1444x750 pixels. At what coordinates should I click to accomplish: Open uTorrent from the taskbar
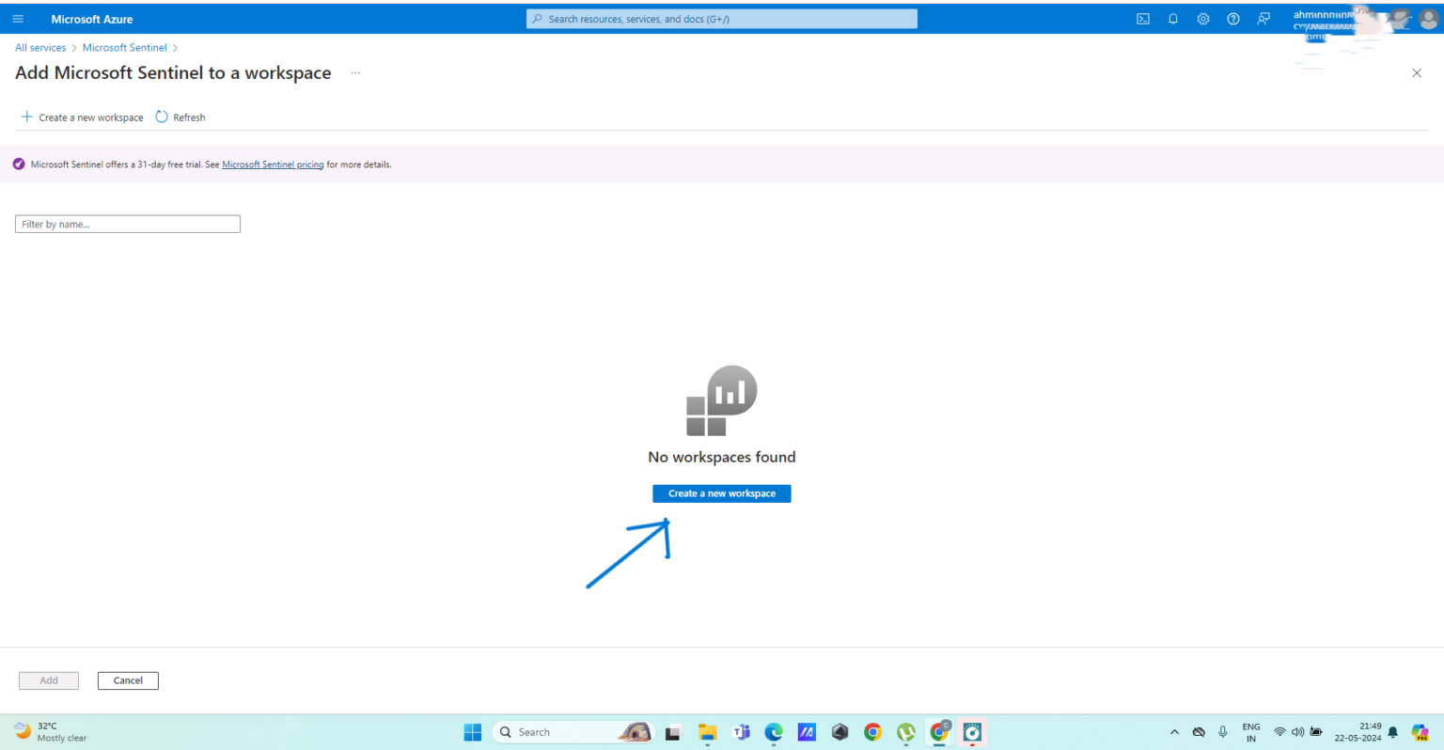(905, 732)
